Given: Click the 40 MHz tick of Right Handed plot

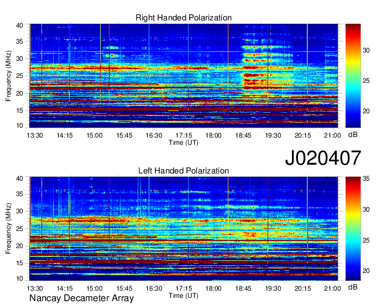Looking at the screenshot, I should [19, 25].
